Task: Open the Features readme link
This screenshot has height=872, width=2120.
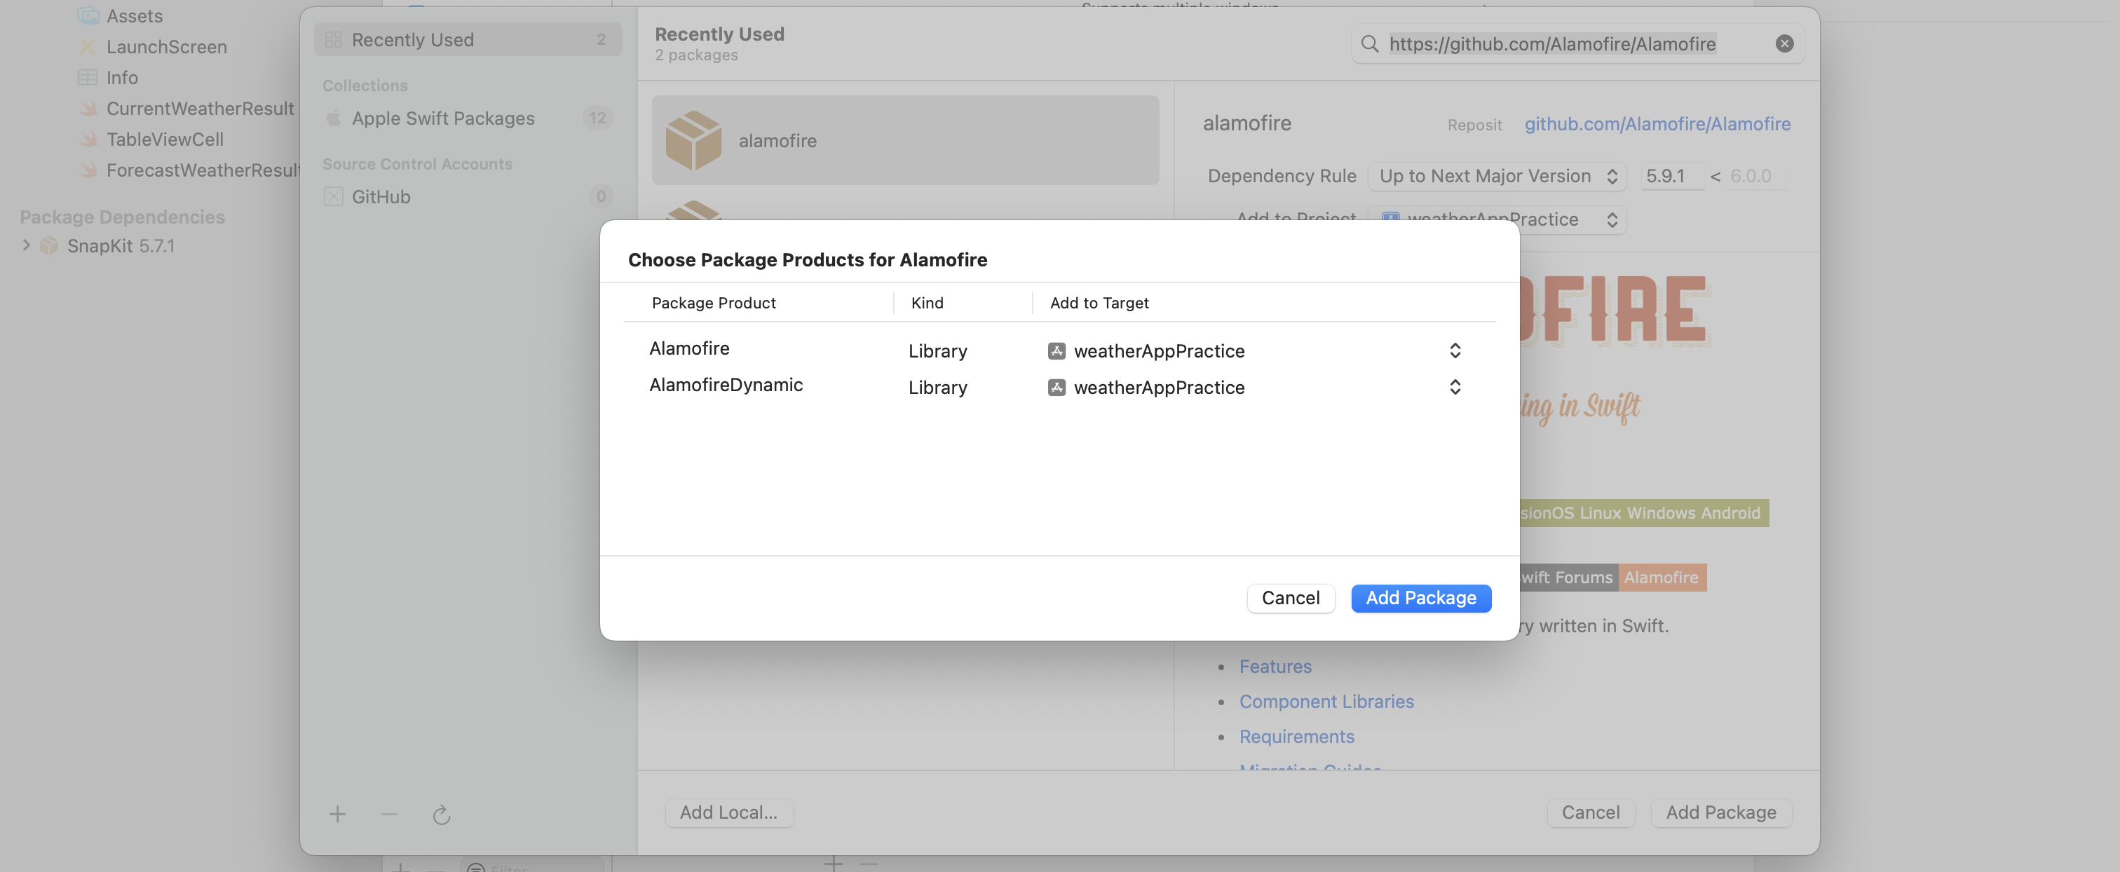Action: (x=1275, y=667)
